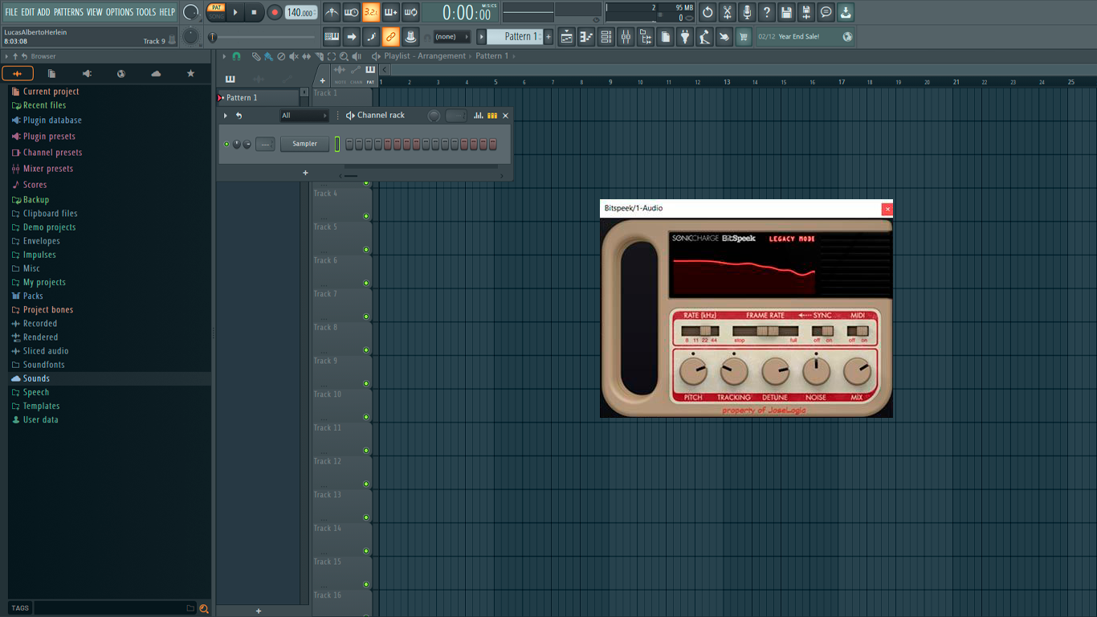
Task: Toggle the Sampler channel green mute LED
Action: click(x=226, y=144)
